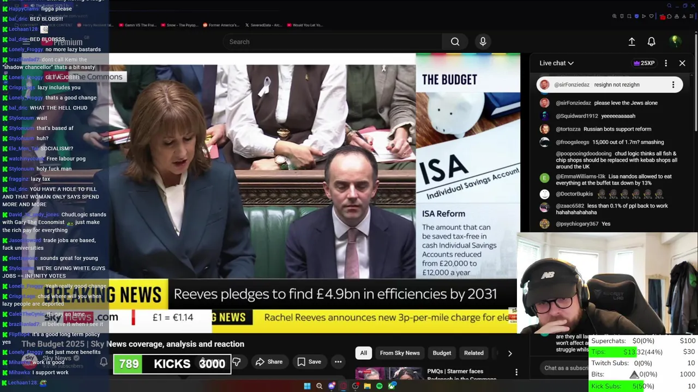Screen dimensions: 698x392
Task: Open options for pinned sirFonziedaz message
Action: pyautogui.click(x=673, y=84)
